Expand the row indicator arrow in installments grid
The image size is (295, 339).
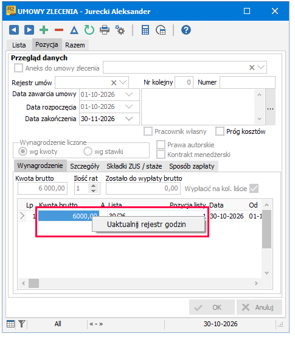(22, 216)
